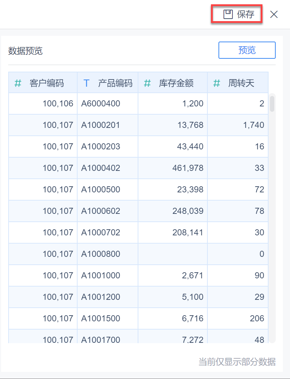Select the cell A1000800
The height and width of the screenshot is (379, 290).
coord(108,254)
